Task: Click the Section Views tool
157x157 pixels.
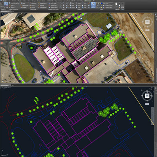Action: click(x=53, y=7)
